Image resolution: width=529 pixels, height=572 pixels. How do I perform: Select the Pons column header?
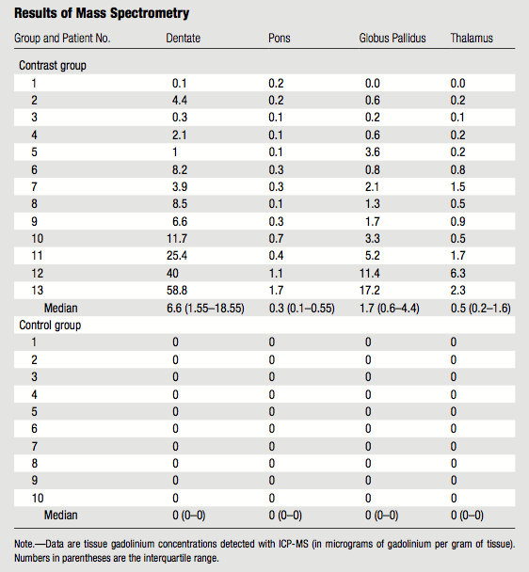[280, 38]
